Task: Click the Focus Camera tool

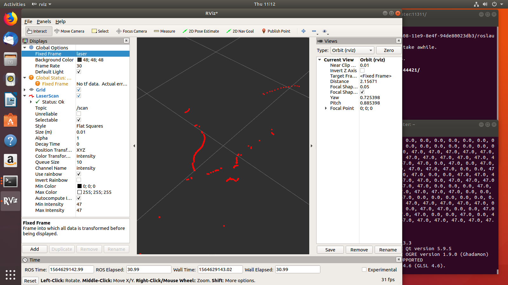Action: 131,31
